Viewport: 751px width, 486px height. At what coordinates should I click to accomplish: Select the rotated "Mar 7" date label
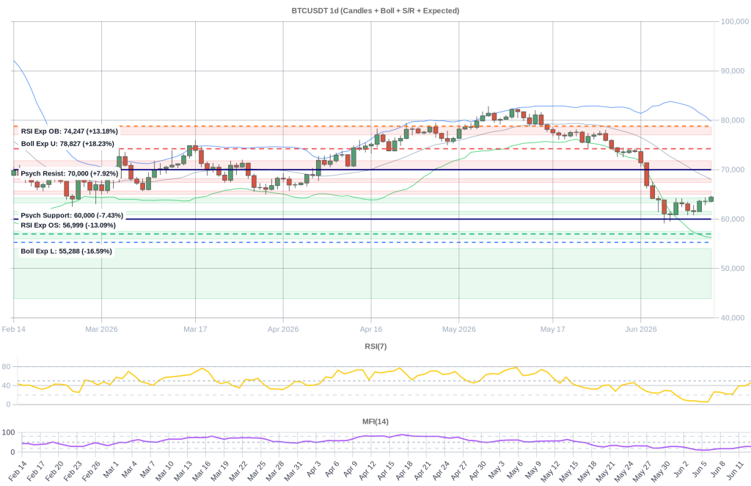pyautogui.click(x=147, y=470)
